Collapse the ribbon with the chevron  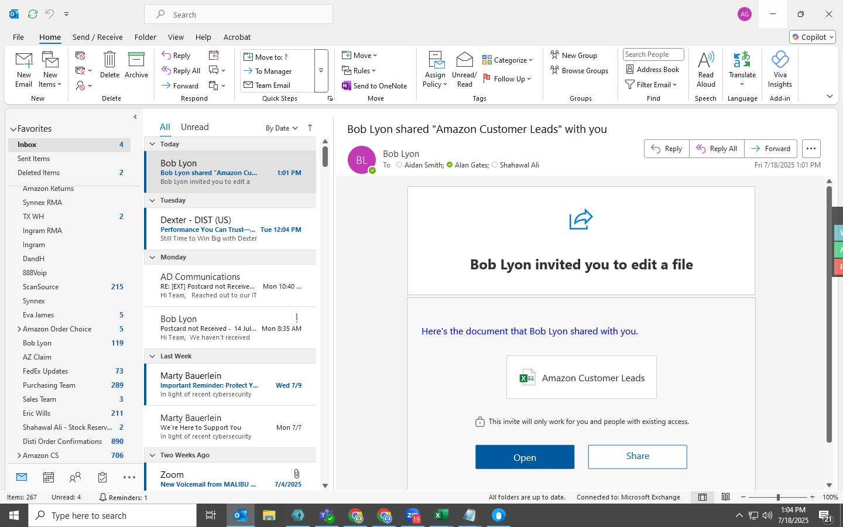(830, 96)
